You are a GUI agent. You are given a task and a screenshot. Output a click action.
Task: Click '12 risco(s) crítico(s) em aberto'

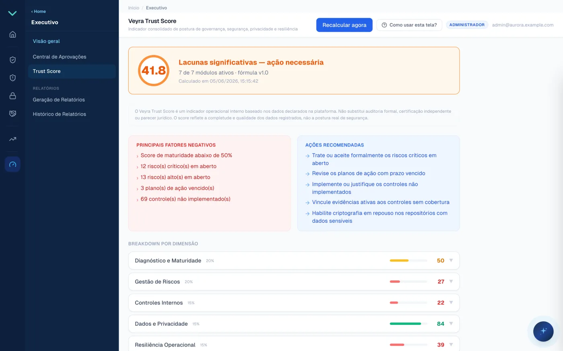(x=179, y=166)
